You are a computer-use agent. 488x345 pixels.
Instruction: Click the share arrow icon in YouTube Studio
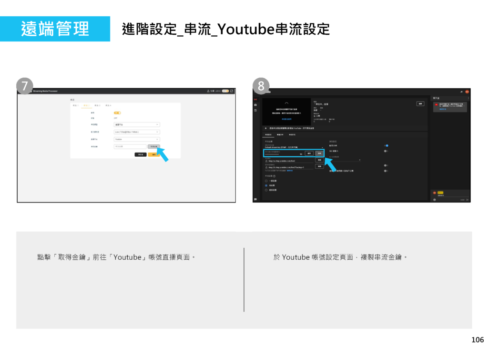461,91
